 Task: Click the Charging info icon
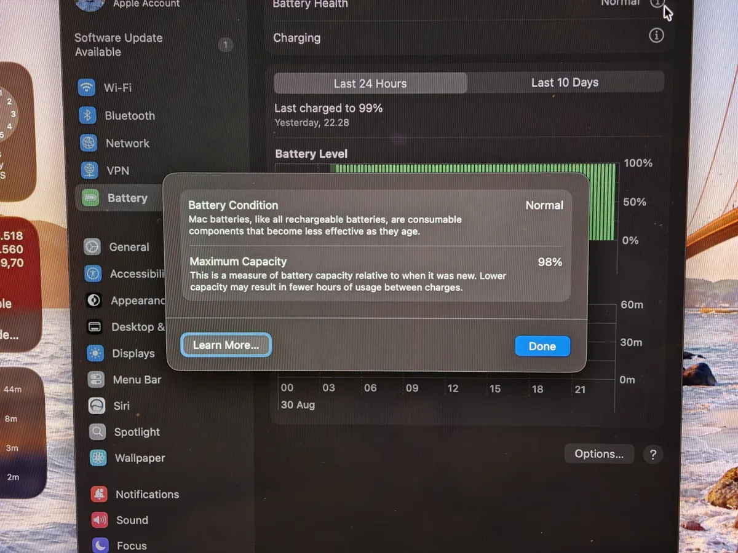656,36
